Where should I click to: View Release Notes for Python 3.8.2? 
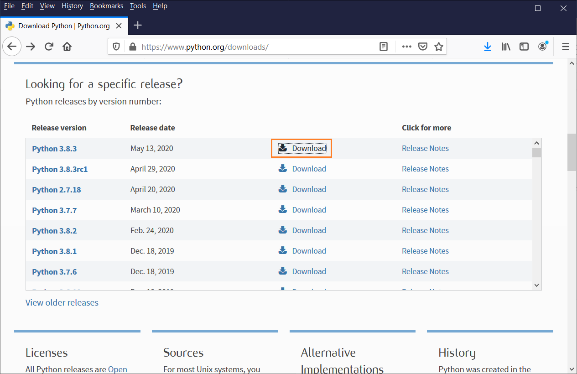click(x=425, y=230)
